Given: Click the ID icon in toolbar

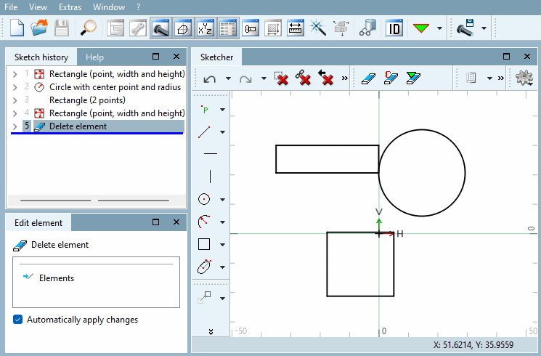Looking at the screenshot, I should pos(394,28).
